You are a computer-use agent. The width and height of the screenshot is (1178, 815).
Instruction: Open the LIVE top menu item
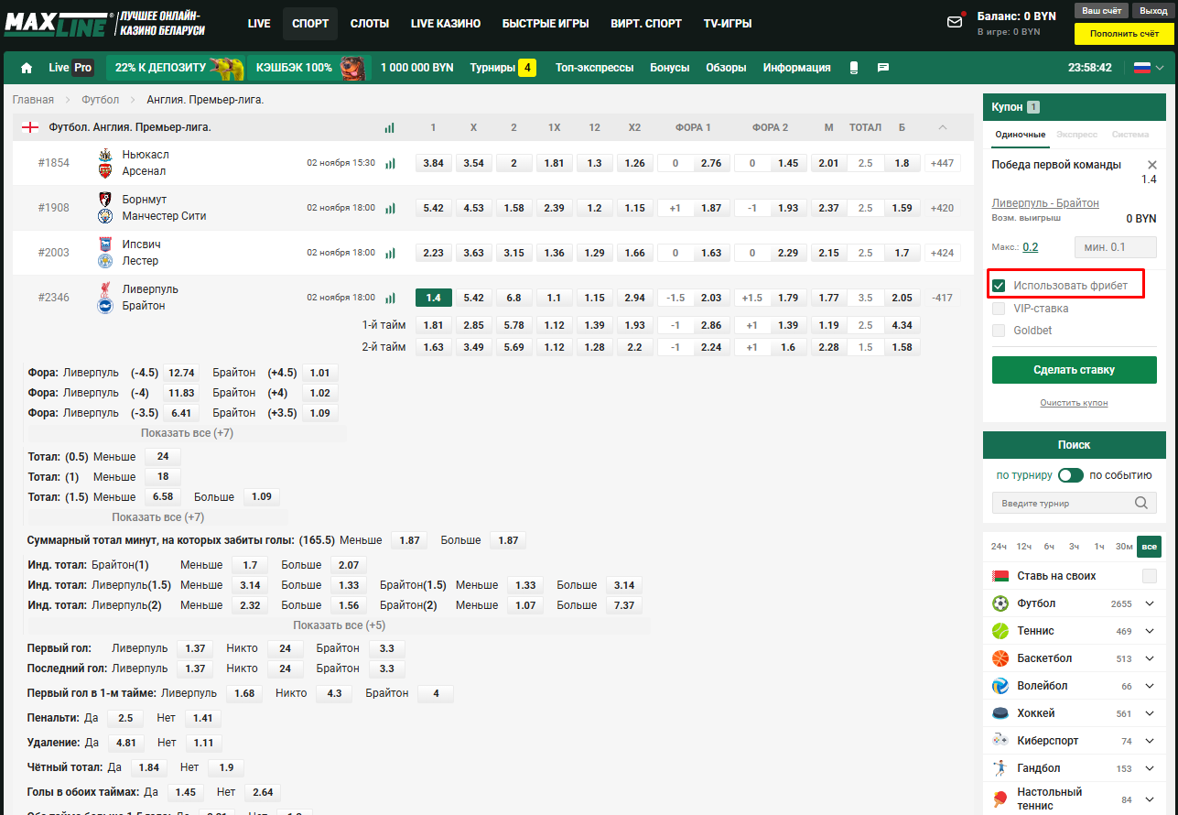(259, 24)
